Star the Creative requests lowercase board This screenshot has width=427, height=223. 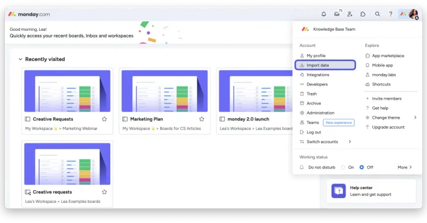coord(104,192)
